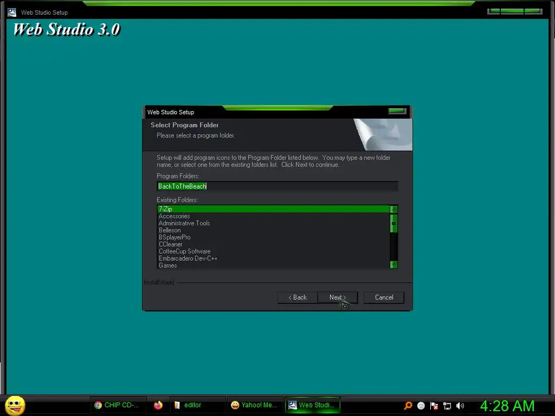Viewport: 555px width, 416px height.
Task: Select Belleson folder in list
Action: 273,230
